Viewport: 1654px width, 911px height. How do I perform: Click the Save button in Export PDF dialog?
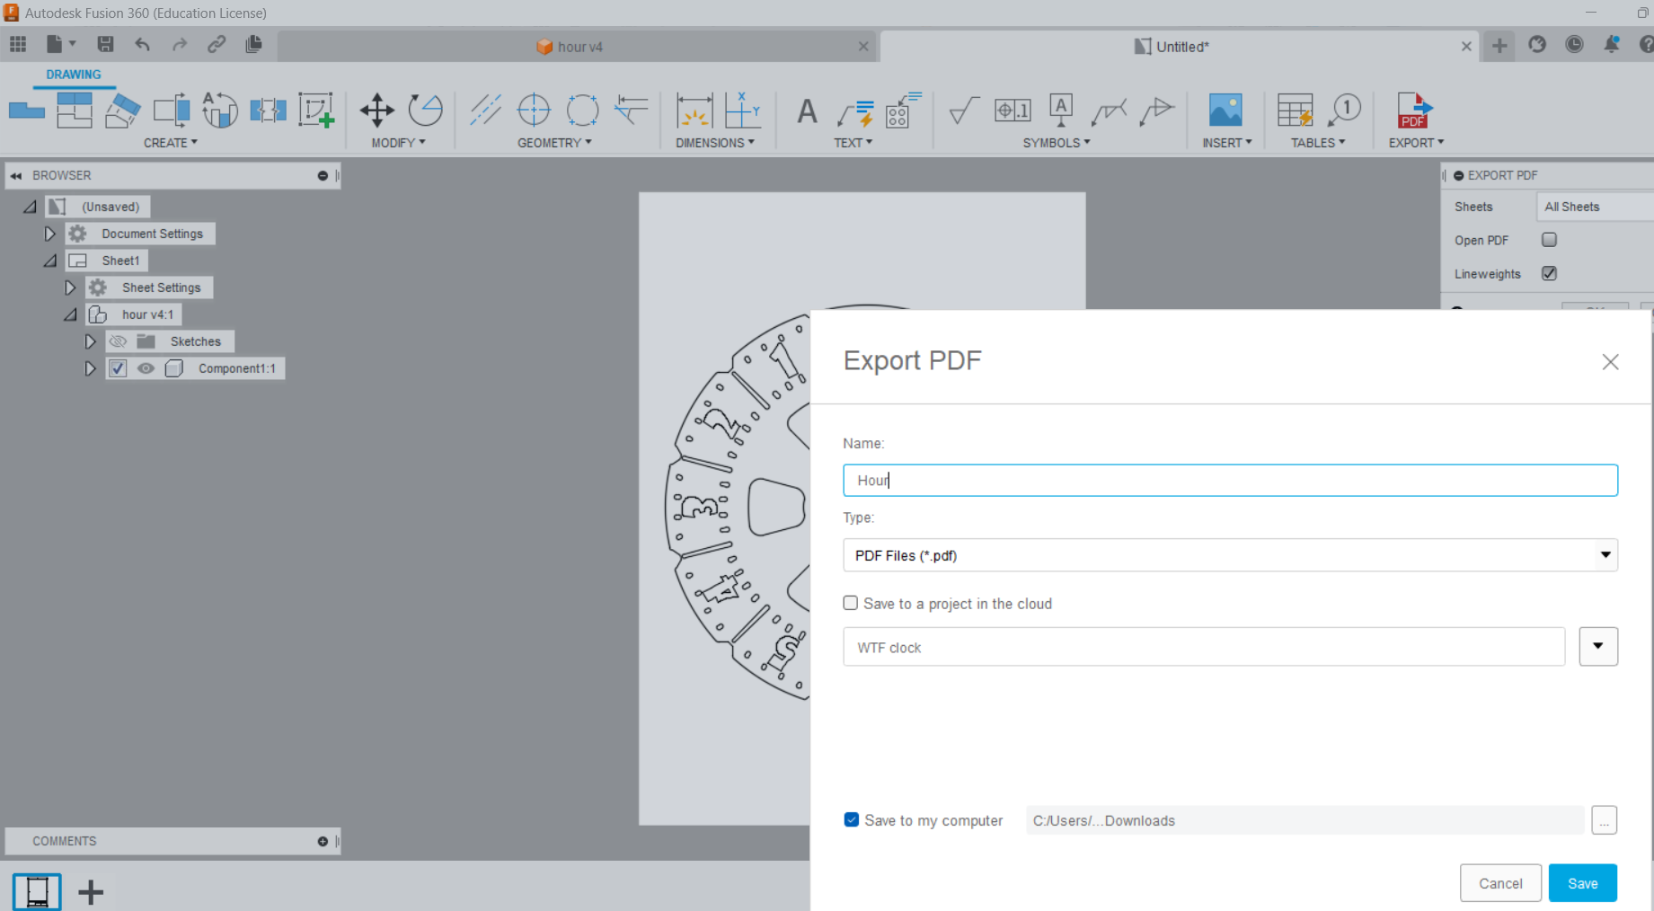(1582, 882)
